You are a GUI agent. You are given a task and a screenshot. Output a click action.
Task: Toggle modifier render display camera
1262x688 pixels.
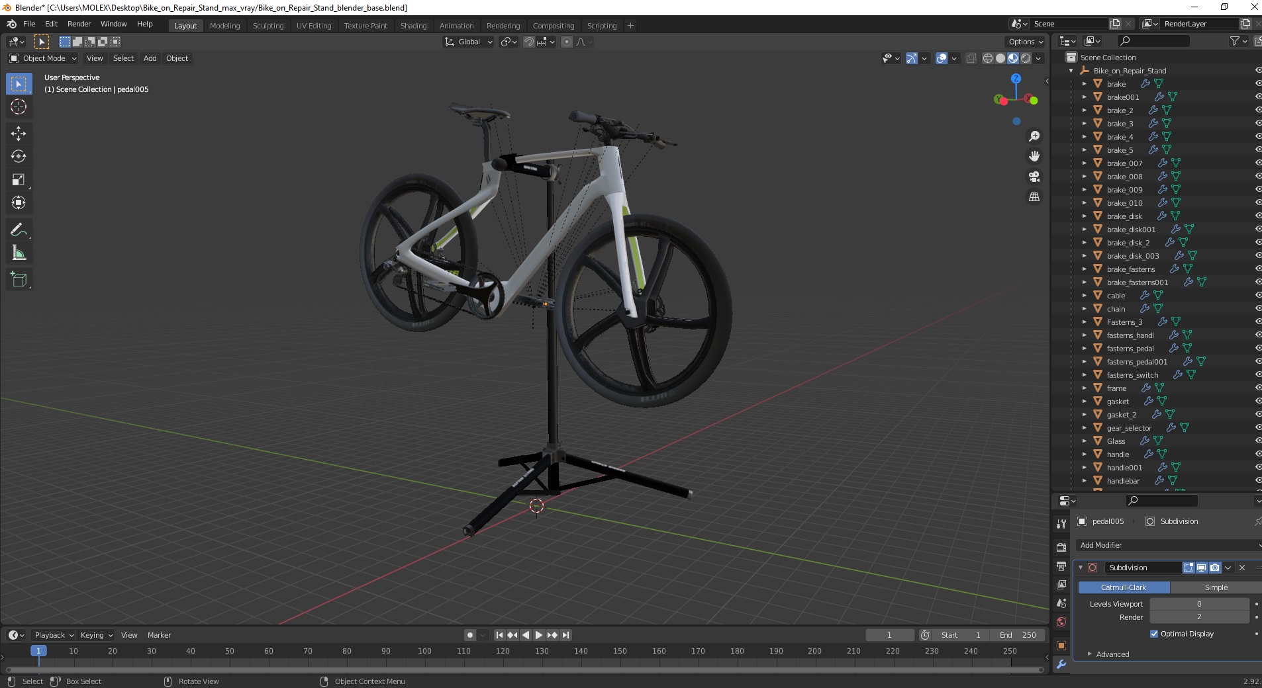click(1215, 568)
